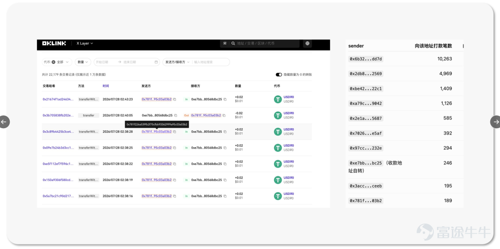Open the globe language icon
Screen dimensions: 500x249
click(307, 44)
